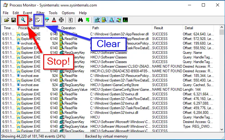Viewport: 225px width, 140px height.
Task: Sort by the Result column header
Action: coord(158,28)
